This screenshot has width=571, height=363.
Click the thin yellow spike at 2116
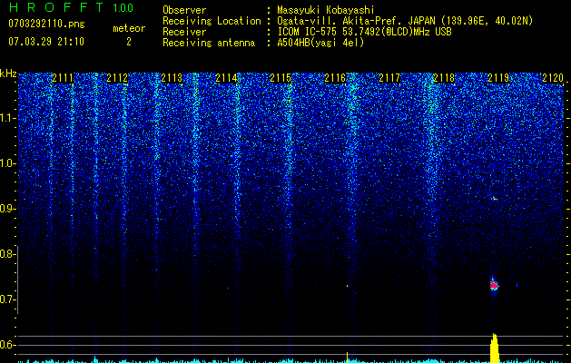(347, 358)
